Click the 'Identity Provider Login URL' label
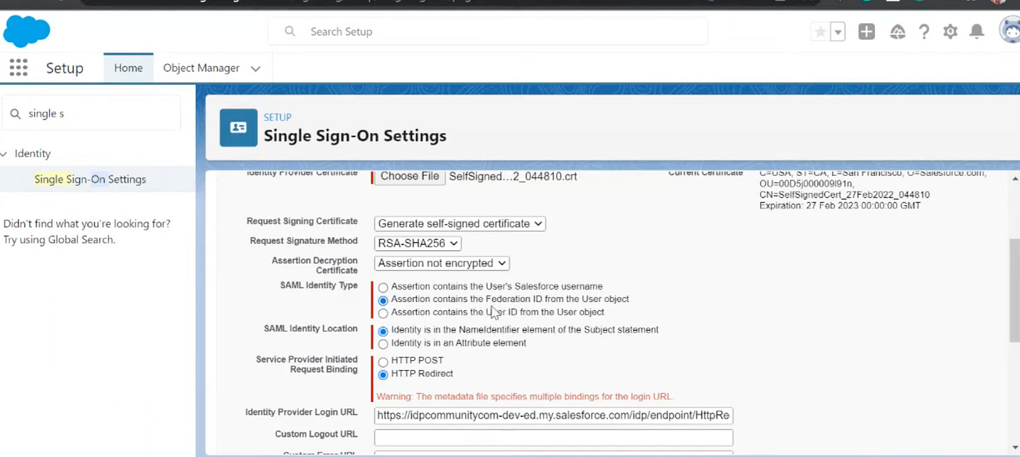Viewport: 1020px width, 457px height. pos(301,413)
